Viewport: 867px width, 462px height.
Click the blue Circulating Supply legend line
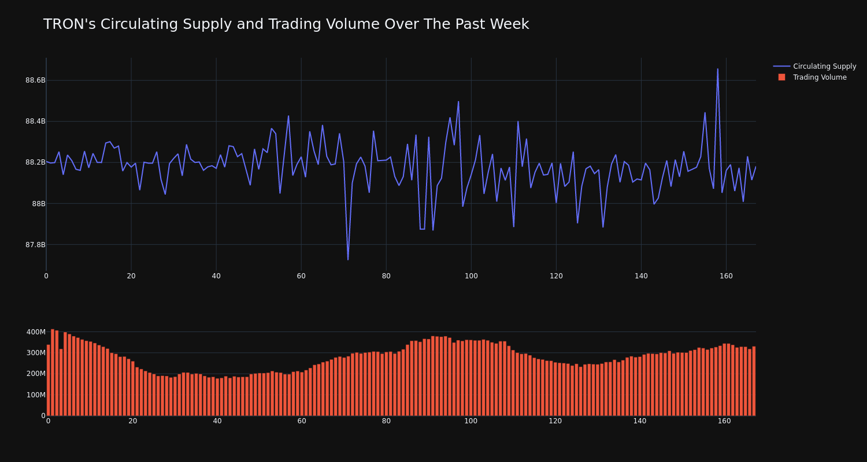pyautogui.click(x=781, y=66)
